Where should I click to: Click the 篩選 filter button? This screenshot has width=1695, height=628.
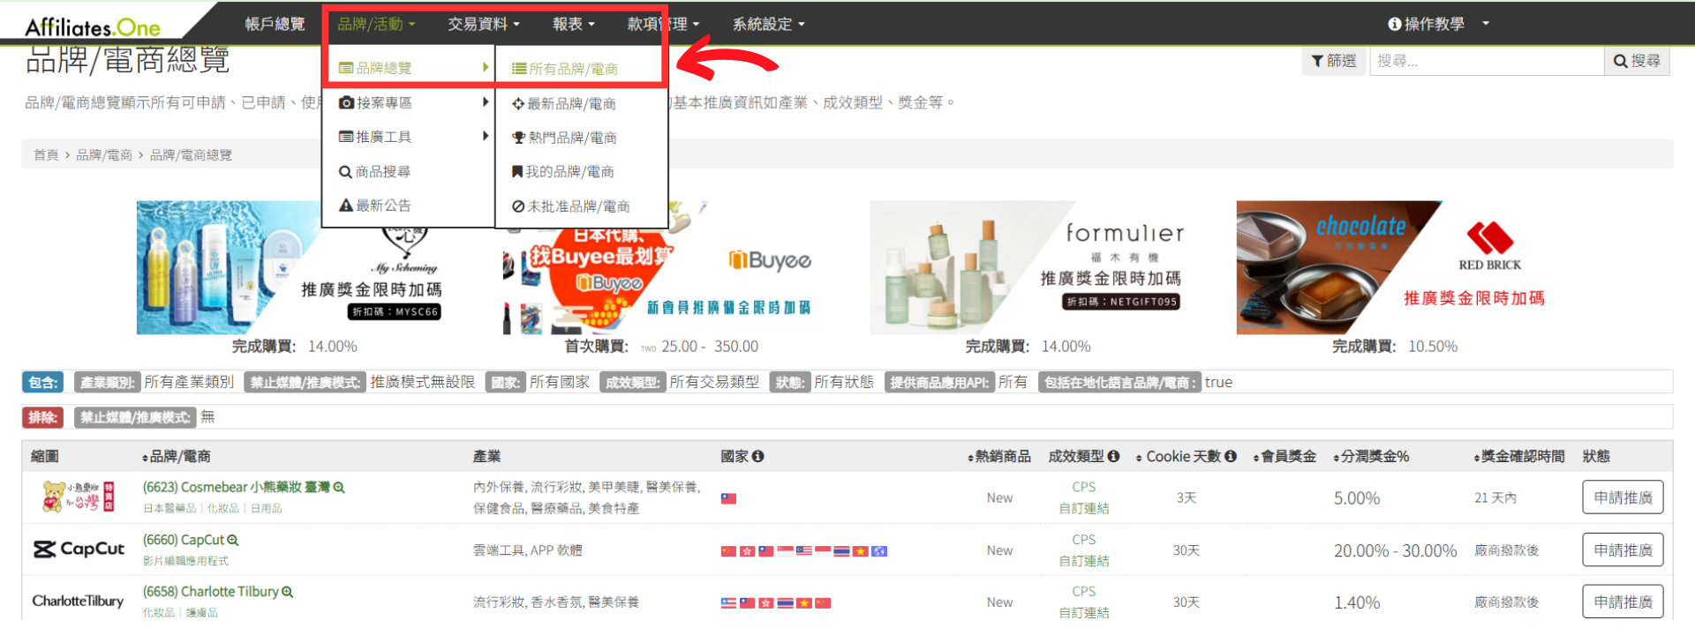coord(1333,61)
